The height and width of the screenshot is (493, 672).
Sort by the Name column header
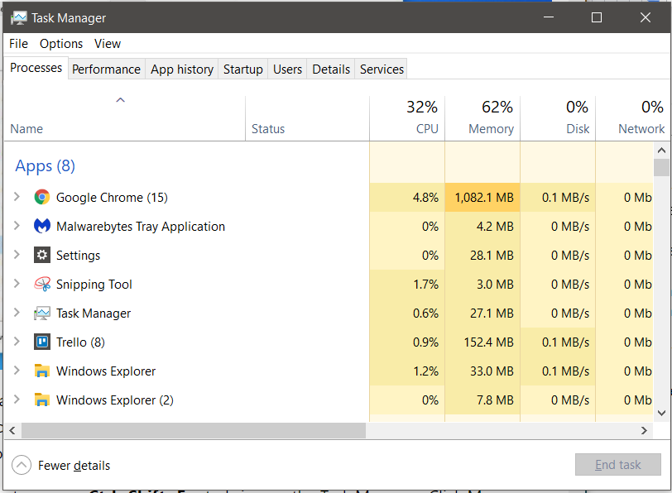coord(125,118)
